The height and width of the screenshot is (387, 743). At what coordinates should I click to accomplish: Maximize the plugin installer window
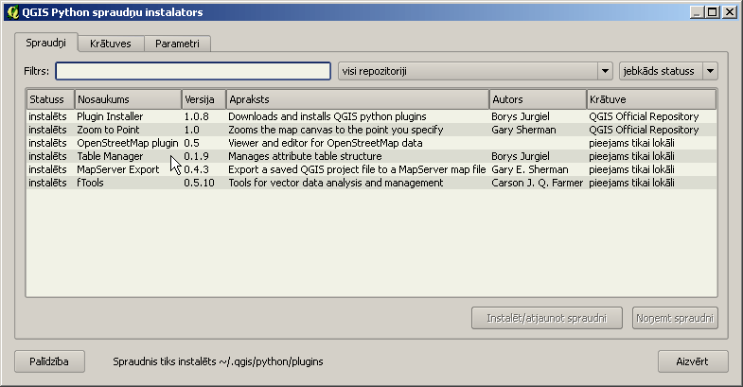click(x=712, y=12)
